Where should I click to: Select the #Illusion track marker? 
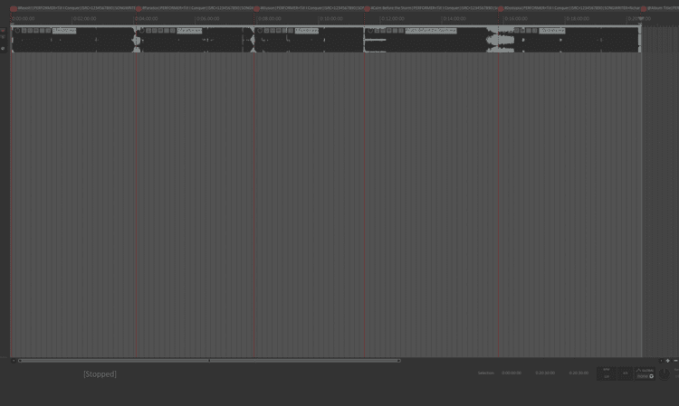256,9
